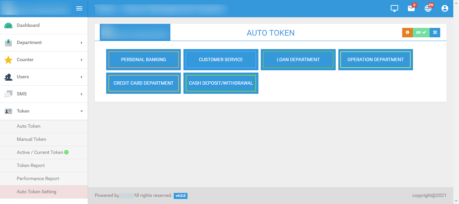Click the orange info button
This screenshot has height=204, width=459.
click(407, 33)
